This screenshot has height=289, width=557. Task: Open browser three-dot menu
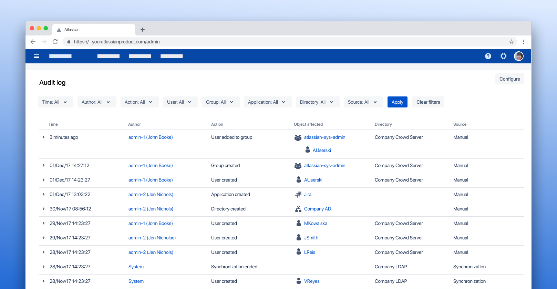click(524, 42)
